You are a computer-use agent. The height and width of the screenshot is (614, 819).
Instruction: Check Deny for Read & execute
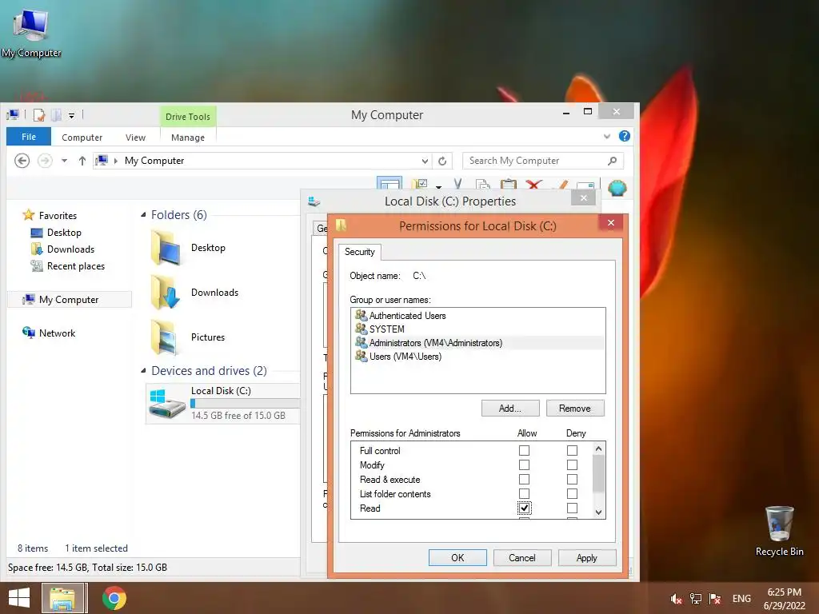click(x=573, y=480)
